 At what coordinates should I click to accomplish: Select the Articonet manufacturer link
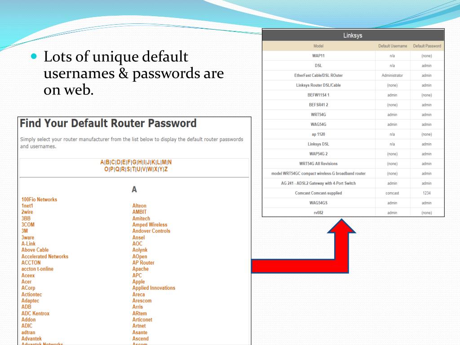click(x=142, y=320)
